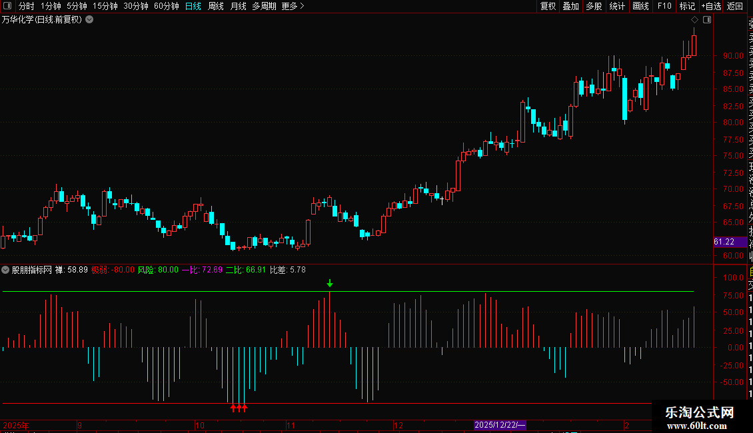
Task: Toggle the right side panel icon
Action: pos(707,20)
